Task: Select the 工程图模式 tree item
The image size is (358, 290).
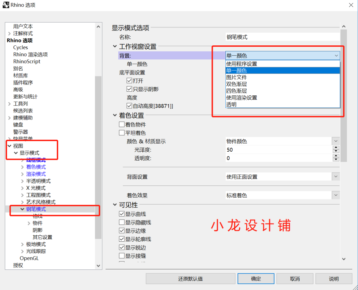Action: click(38, 195)
